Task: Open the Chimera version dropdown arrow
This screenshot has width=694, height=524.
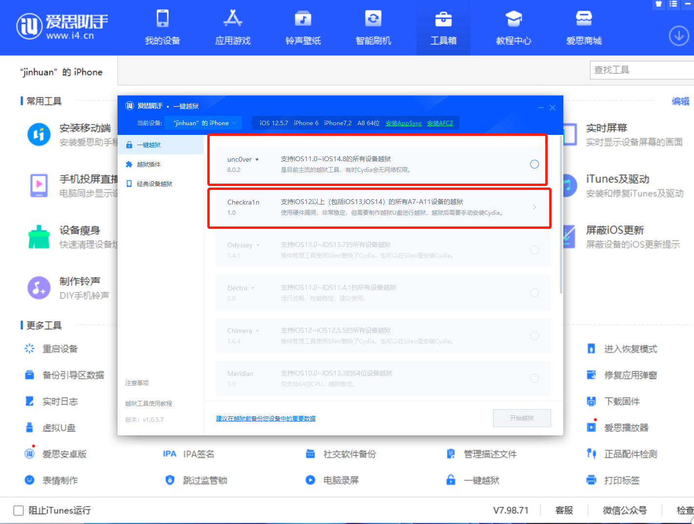Action: click(258, 331)
